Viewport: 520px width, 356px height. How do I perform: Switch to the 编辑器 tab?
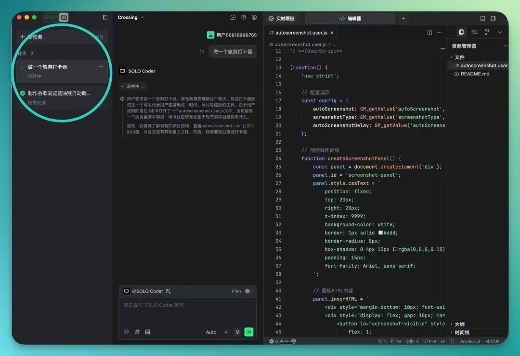coord(350,19)
